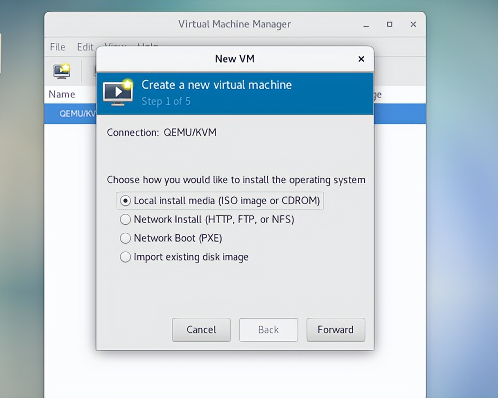Viewport: 498px width, 398px height.
Task: Choose Network Install (HTTP, FTP, or NFS)
Action: coord(126,220)
